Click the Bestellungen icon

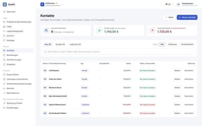[x=4, y=55]
